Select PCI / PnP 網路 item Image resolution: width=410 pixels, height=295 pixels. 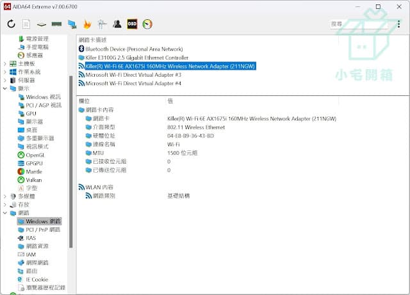[x=43, y=230]
